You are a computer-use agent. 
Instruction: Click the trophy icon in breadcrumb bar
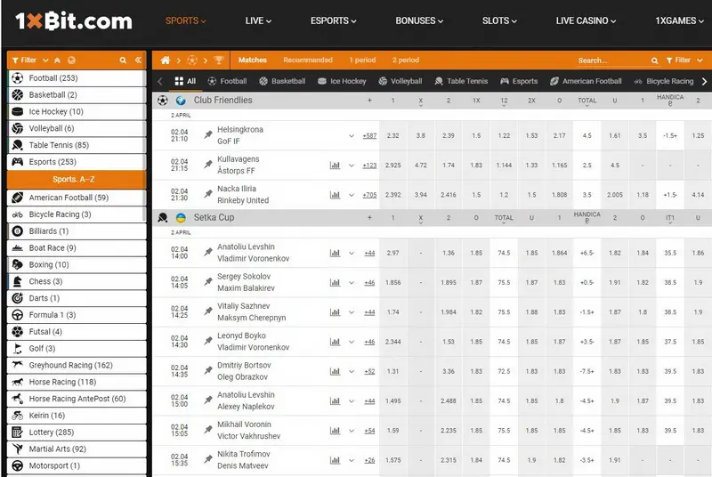pos(219,61)
